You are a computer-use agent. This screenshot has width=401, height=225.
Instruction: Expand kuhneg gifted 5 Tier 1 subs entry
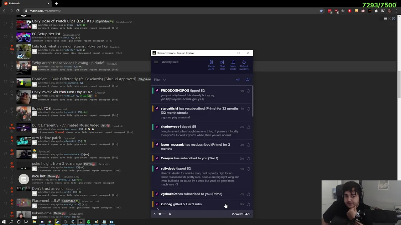click(x=158, y=209)
